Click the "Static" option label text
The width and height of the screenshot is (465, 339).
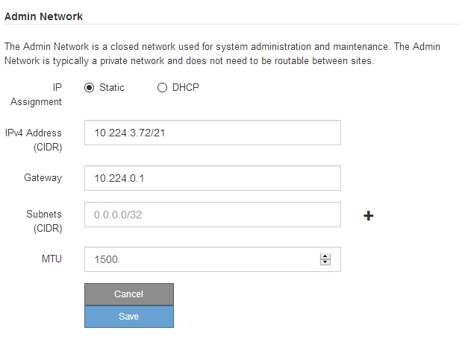(x=112, y=88)
